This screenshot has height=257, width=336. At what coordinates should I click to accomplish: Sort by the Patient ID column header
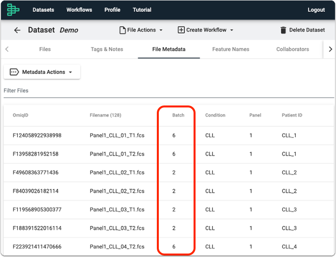point(292,115)
